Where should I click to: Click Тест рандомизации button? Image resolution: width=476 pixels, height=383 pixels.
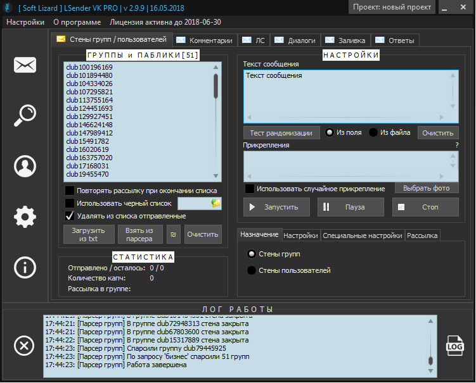click(281, 133)
